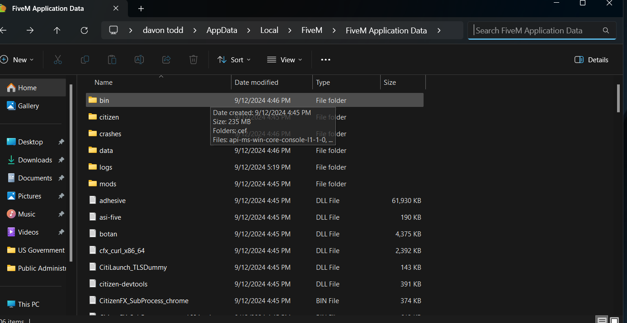Click the Share icon in toolbar
Viewport: 627px width, 323px height.
click(166, 60)
